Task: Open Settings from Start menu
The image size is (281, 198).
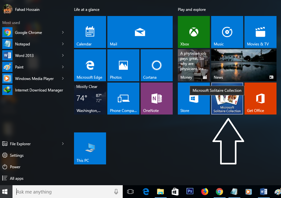Action: tap(17, 155)
